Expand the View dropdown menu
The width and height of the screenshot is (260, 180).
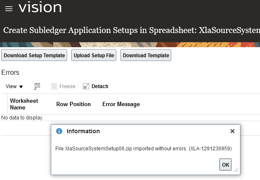15,86
